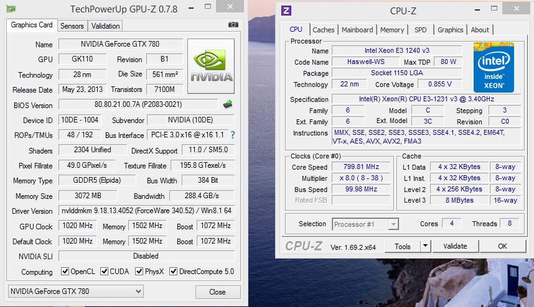Open the Caches tab in CPU-Z

[x=324, y=30]
